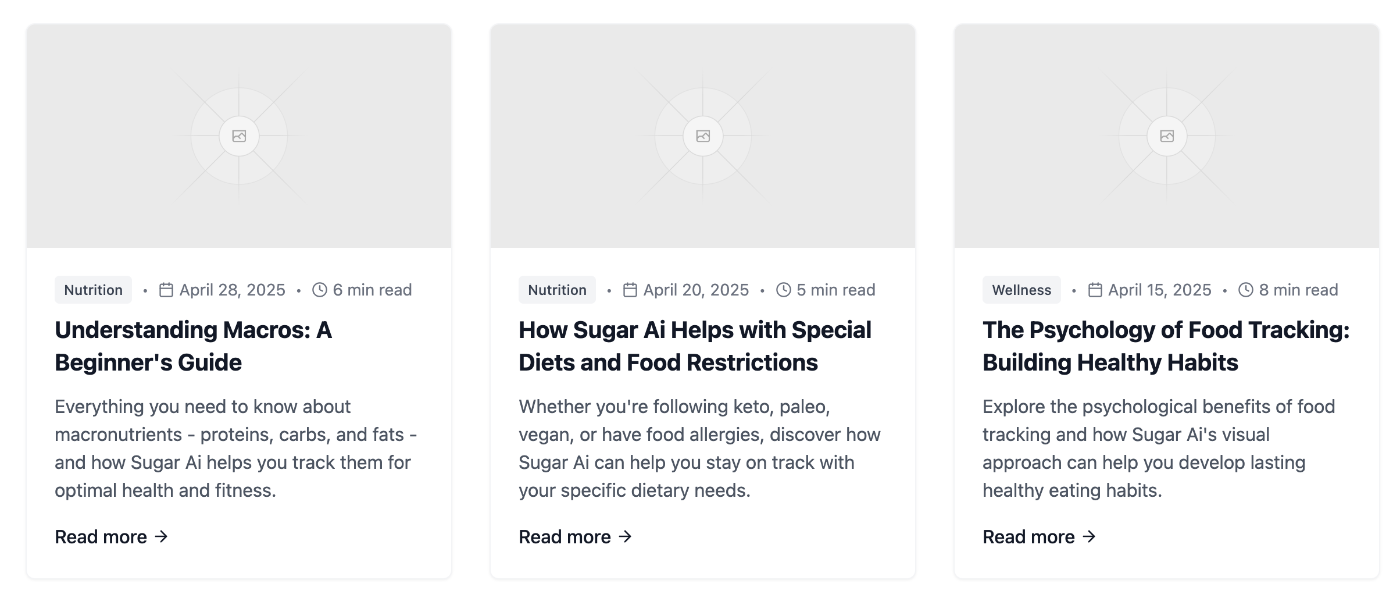
Task: Click the placeholder image icon on the Psychology card
Action: pos(1167,136)
